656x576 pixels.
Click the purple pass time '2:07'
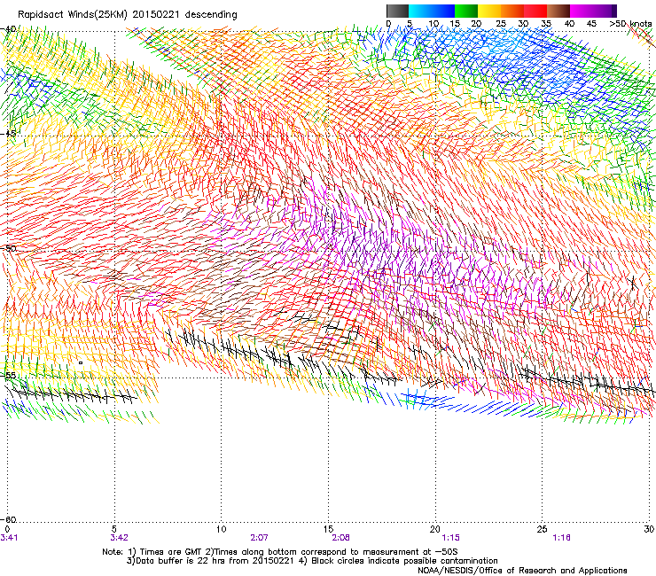tap(260, 538)
